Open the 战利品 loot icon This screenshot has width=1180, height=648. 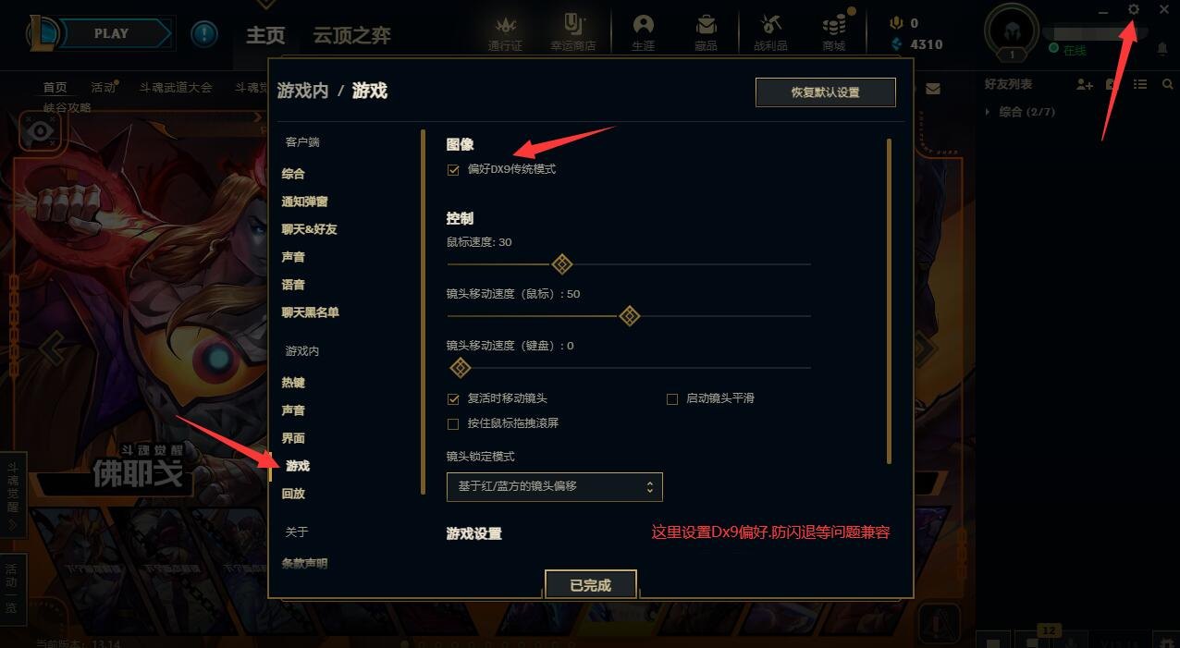pos(770,32)
